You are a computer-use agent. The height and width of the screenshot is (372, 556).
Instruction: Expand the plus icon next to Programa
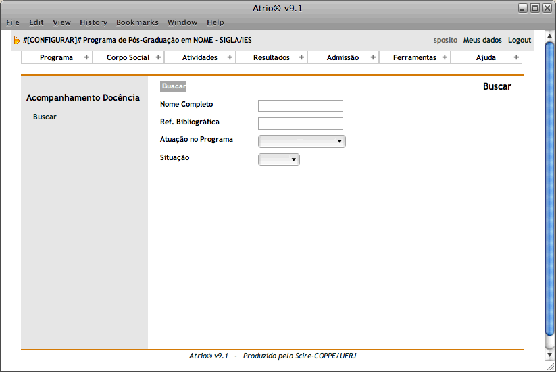tap(86, 57)
